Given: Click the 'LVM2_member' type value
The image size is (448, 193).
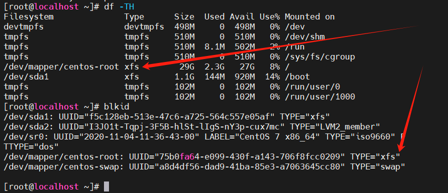Looking at the screenshot, I should tap(347, 126).
